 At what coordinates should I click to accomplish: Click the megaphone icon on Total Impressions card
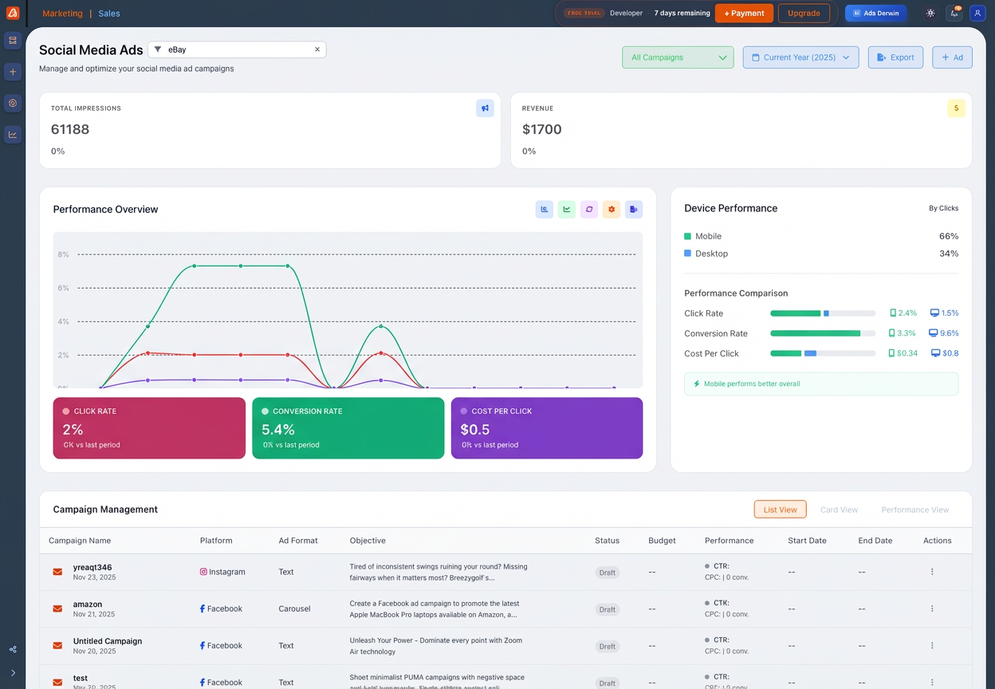point(485,108)
